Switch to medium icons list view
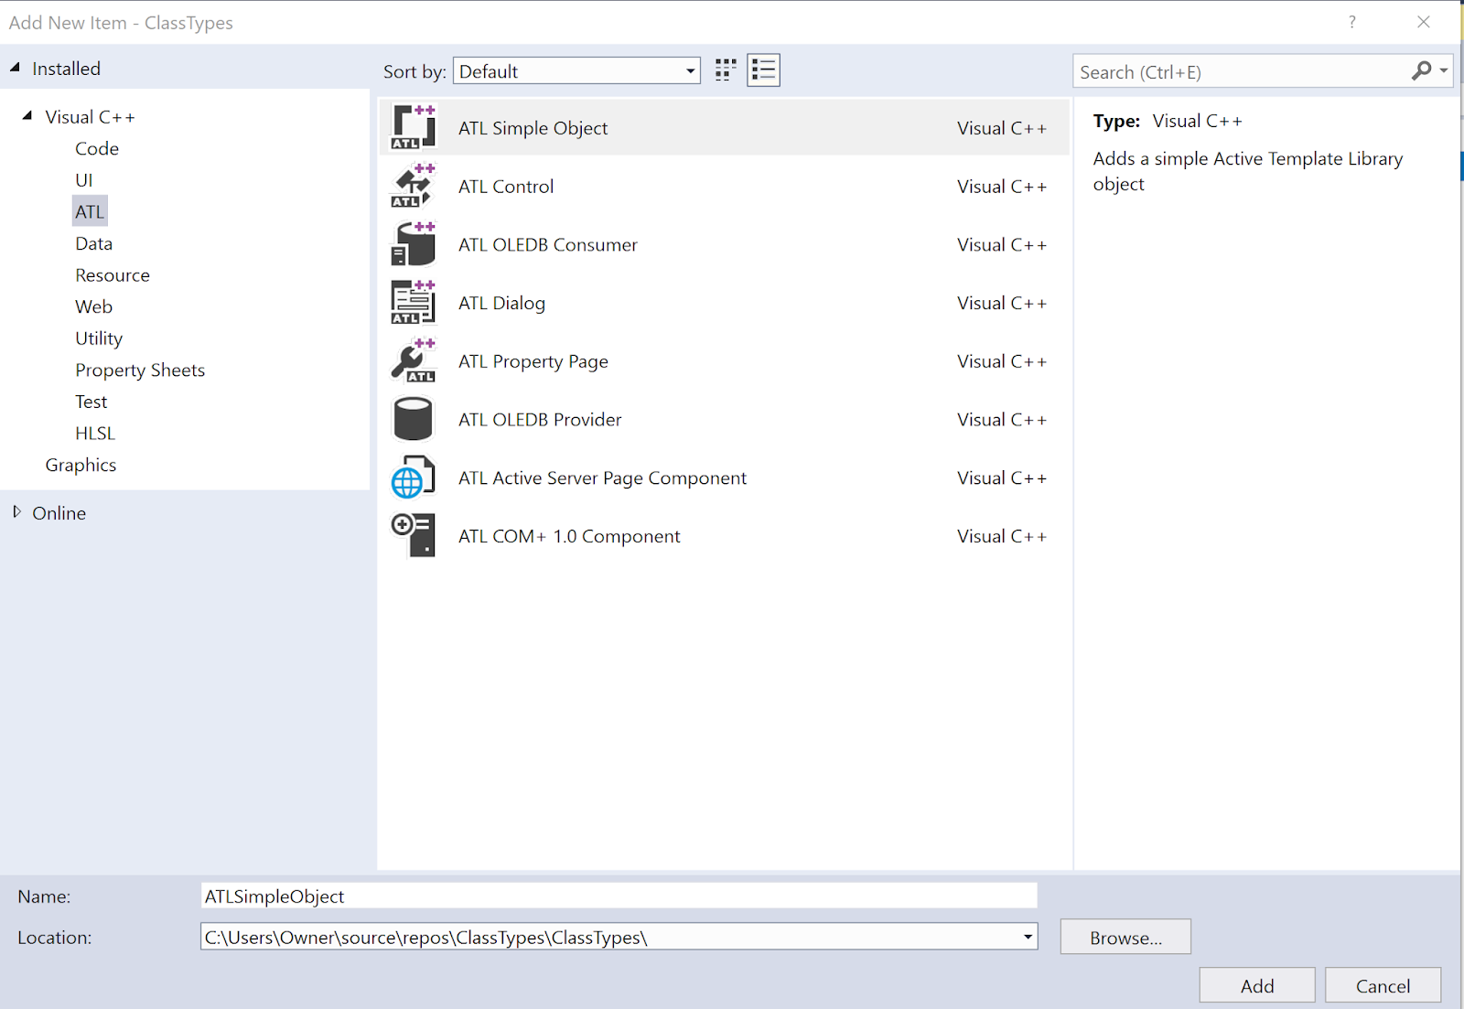 tap(763, 70)
